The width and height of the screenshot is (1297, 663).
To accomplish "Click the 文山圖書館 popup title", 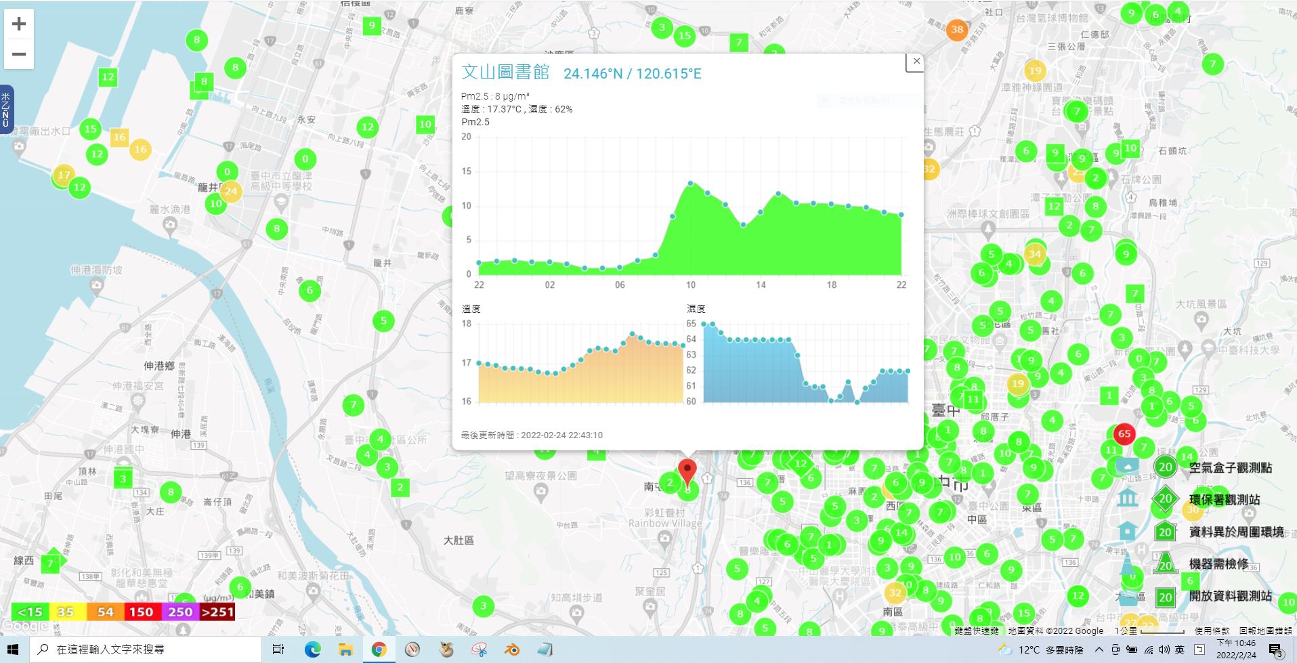I will click(505, 72).
